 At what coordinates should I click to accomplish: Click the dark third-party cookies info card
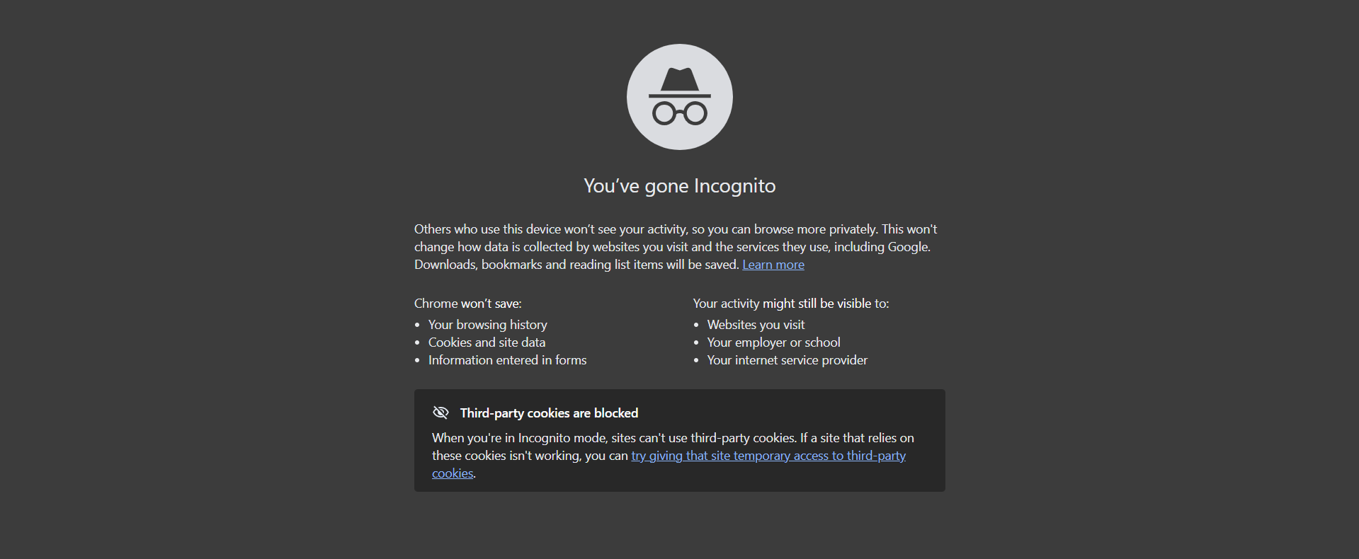pos(679,440)
